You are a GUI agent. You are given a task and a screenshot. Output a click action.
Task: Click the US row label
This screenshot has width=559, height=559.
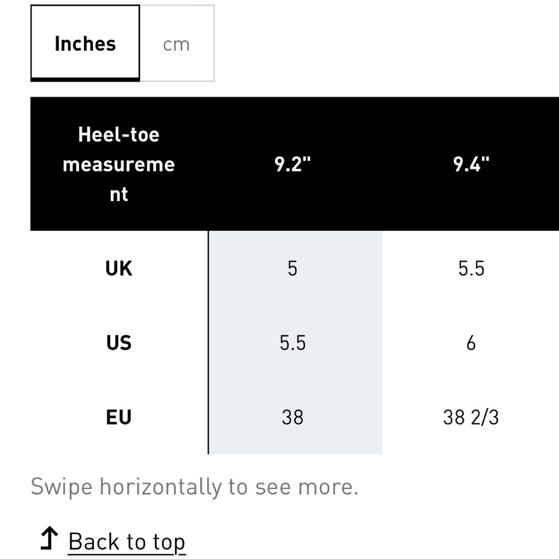119,343
